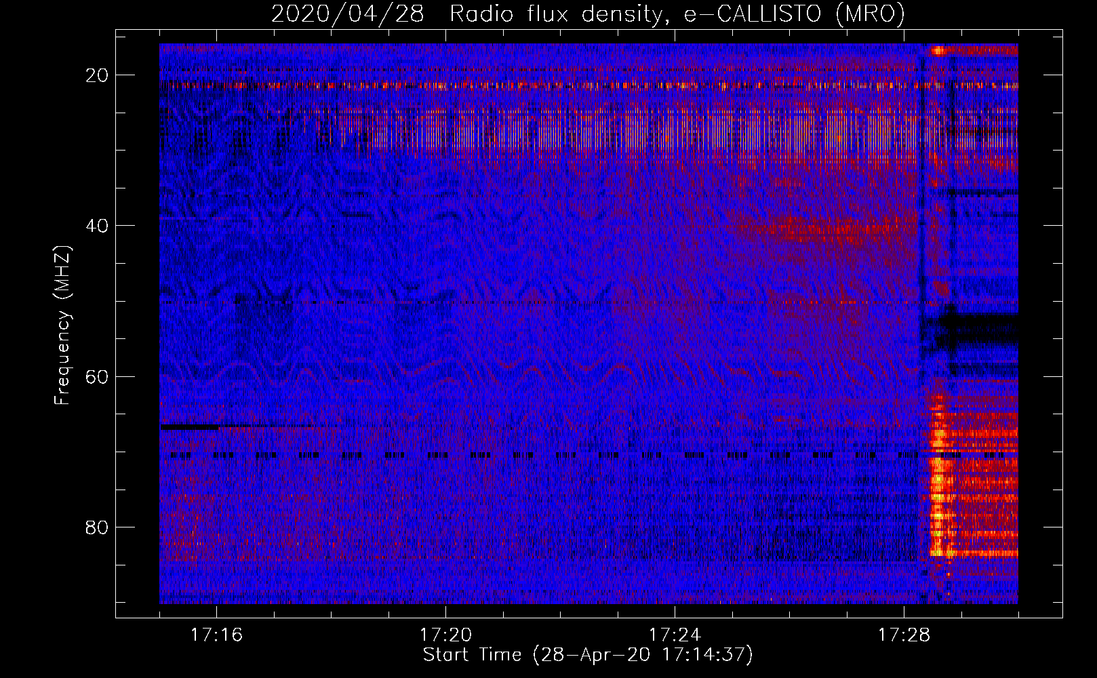Click the 17:16 time tick label
Image resolution: width=1097 pixels, height=678 pixels.
[216, 635]
